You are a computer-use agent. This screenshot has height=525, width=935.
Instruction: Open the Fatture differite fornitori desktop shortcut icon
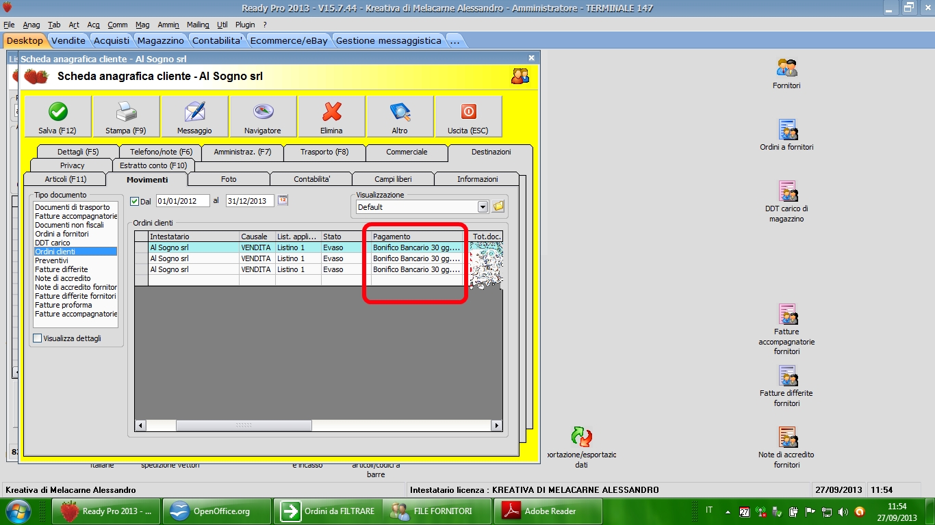pyautogui.click(x=787, y=375)
